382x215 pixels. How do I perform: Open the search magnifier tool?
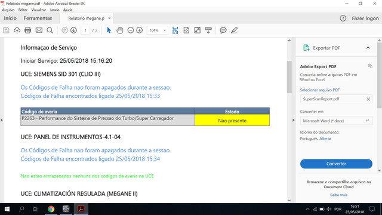point(50,30)
